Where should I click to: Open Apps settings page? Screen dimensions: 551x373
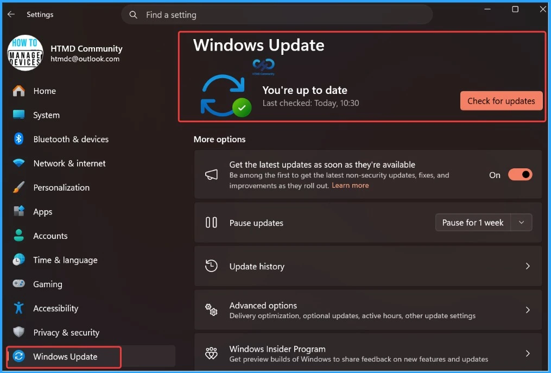(x=91, y=212)
